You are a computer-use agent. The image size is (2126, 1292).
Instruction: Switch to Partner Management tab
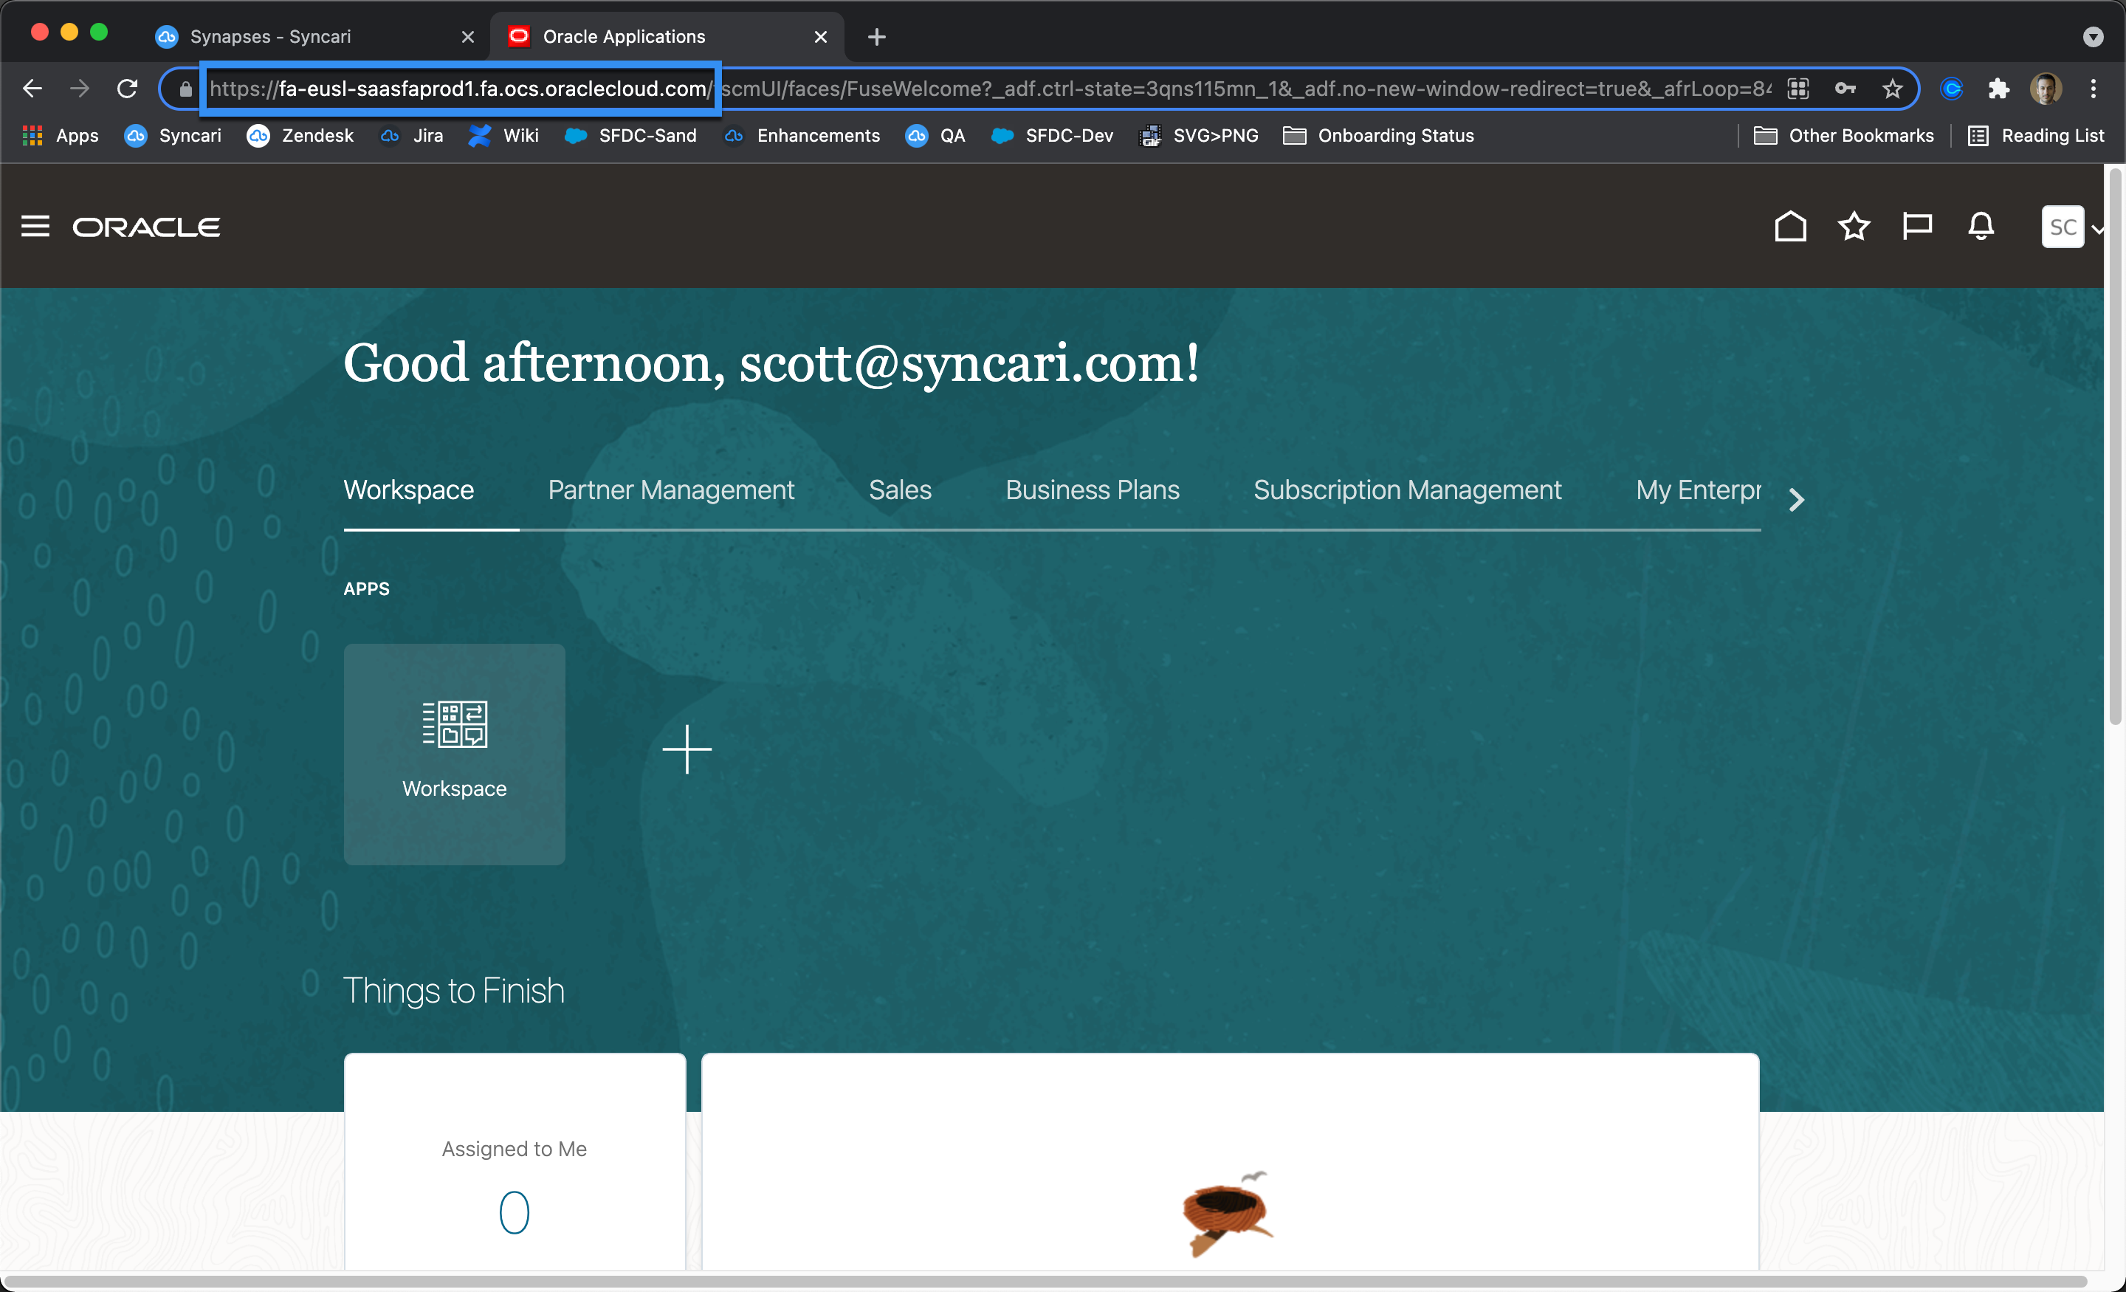point(670,490)
